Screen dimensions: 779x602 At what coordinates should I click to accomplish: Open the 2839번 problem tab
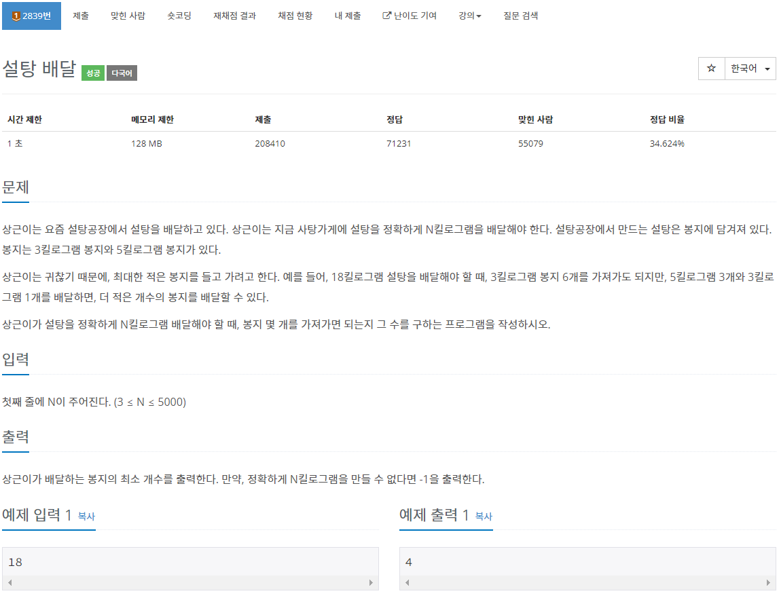(x=31, y=16)
